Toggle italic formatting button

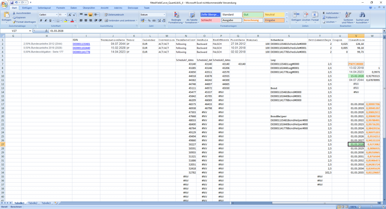click(45, 20)
